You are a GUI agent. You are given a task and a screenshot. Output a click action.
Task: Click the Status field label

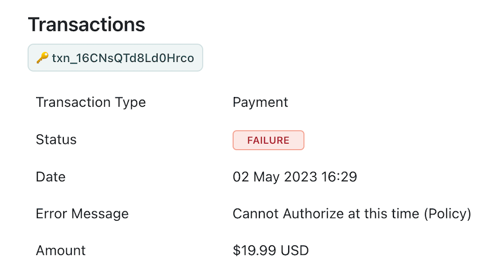point(56,140)
